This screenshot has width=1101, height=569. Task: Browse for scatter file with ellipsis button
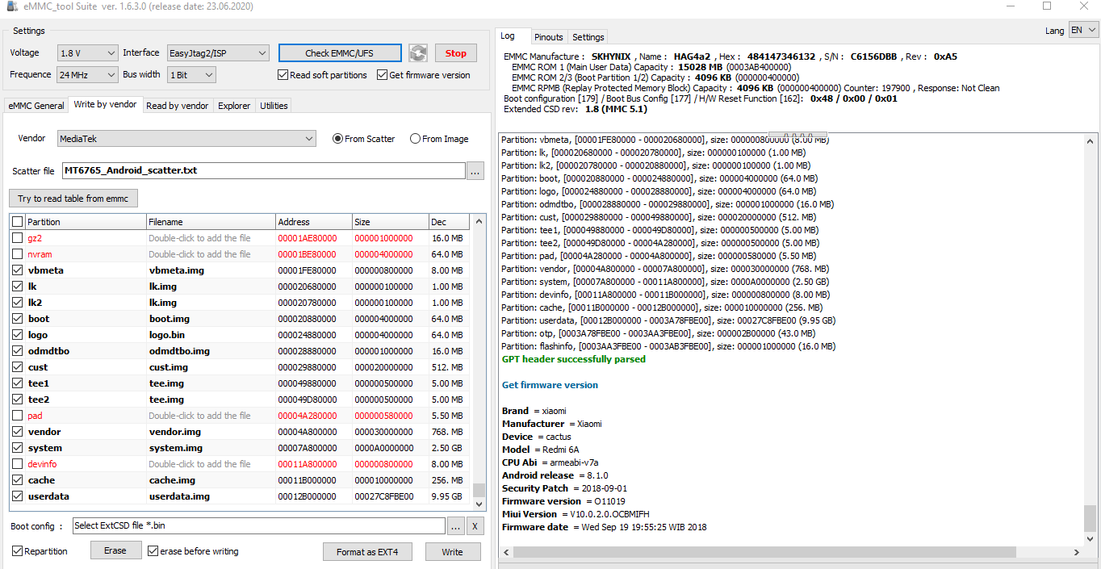point(475,171)
